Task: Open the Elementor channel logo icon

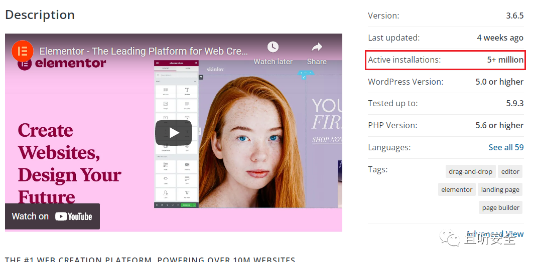Action: point(23,51)
